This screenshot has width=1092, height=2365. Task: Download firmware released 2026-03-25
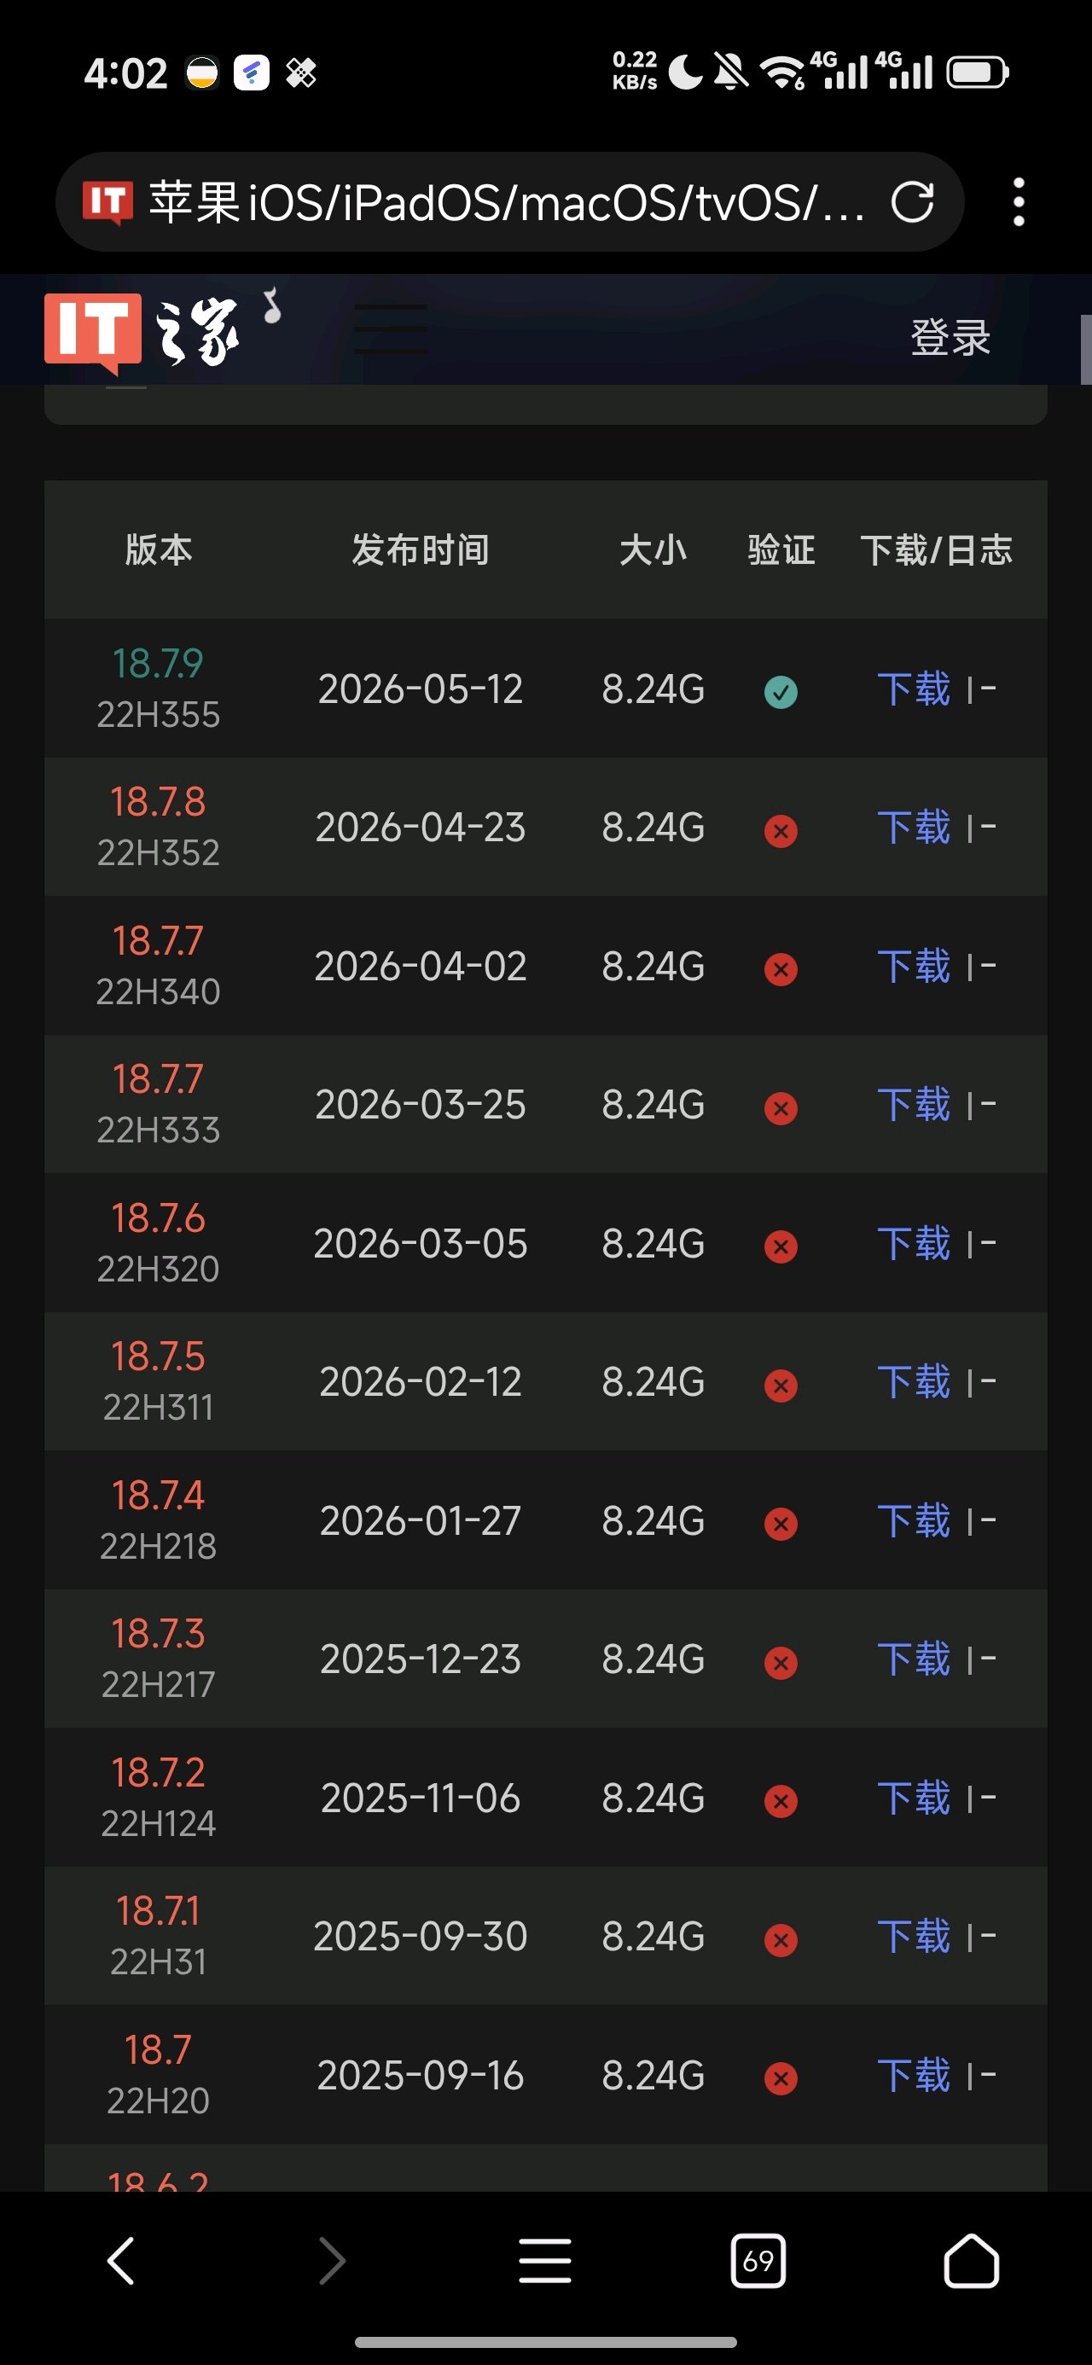(914, 1105)
